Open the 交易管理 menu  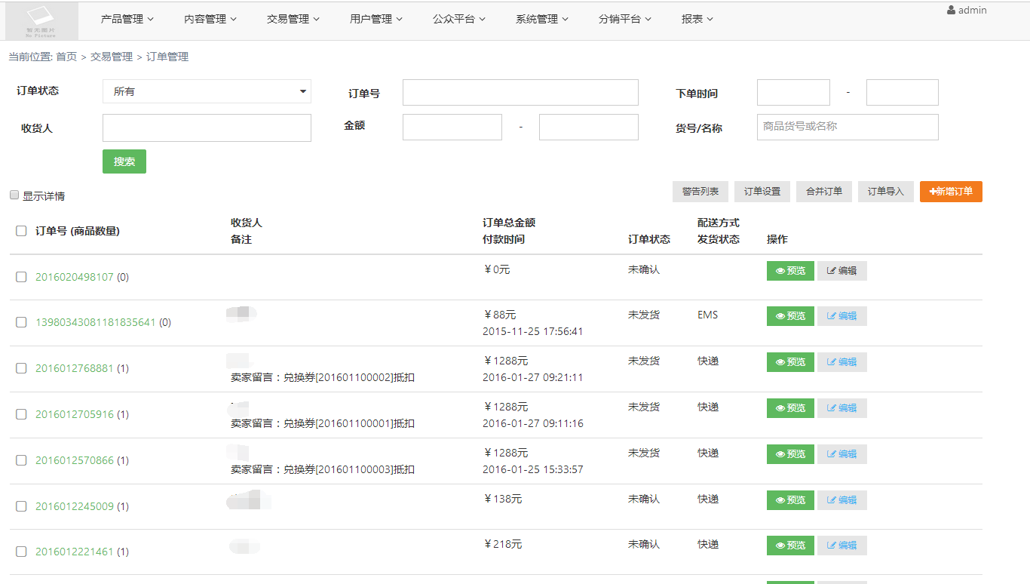point(293,19)
